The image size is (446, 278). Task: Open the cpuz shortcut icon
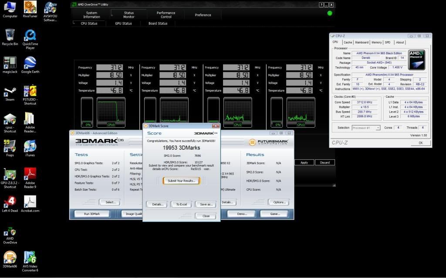pyautogui.click(x=10, y=123)
